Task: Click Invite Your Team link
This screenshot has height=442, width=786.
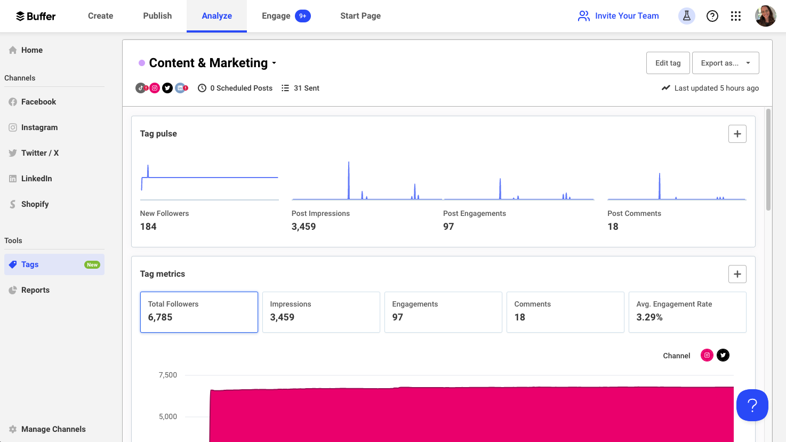Action: click(x=619, y=16)
